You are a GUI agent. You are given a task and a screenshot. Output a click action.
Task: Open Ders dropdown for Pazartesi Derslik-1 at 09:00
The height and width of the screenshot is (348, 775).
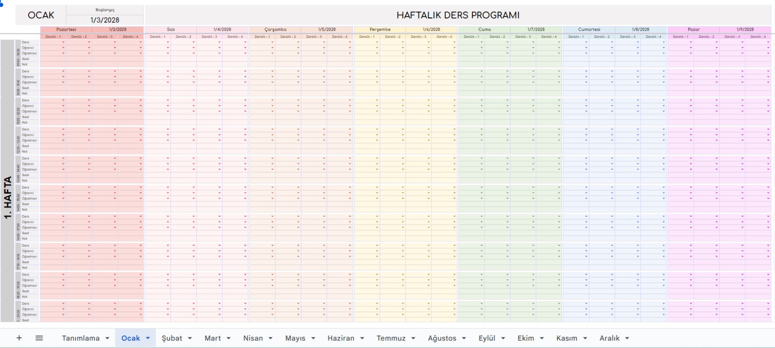tap(63, 43)
